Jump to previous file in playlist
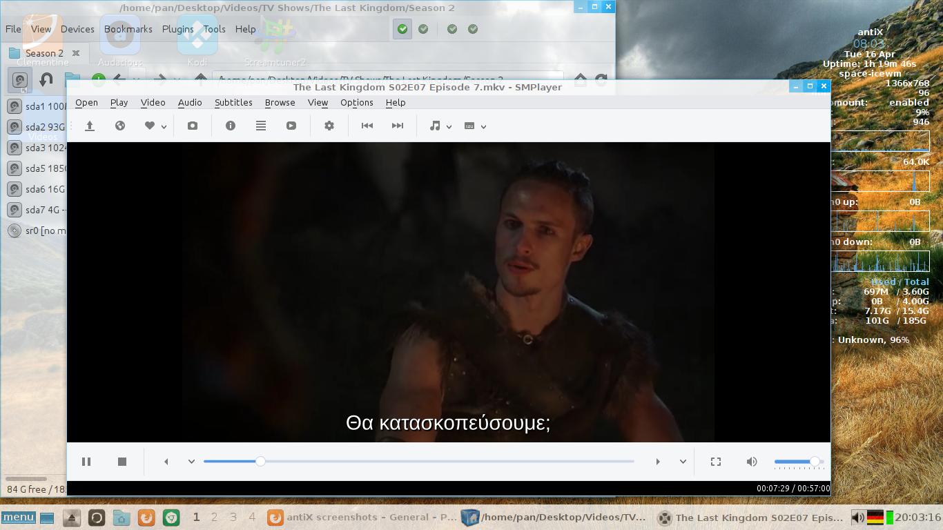 tap(367, 126)
